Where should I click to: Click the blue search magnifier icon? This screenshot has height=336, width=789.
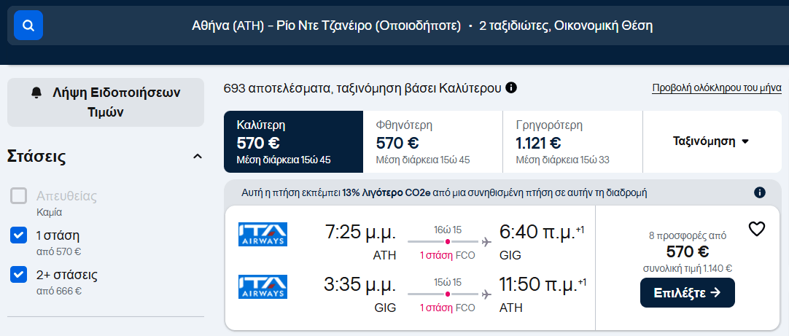click(x=28, y=26)
